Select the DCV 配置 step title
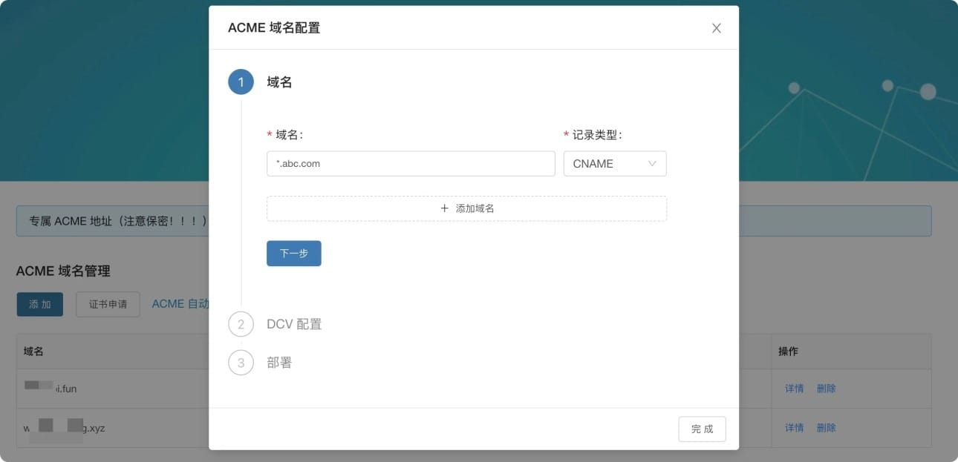 point(294,324)
